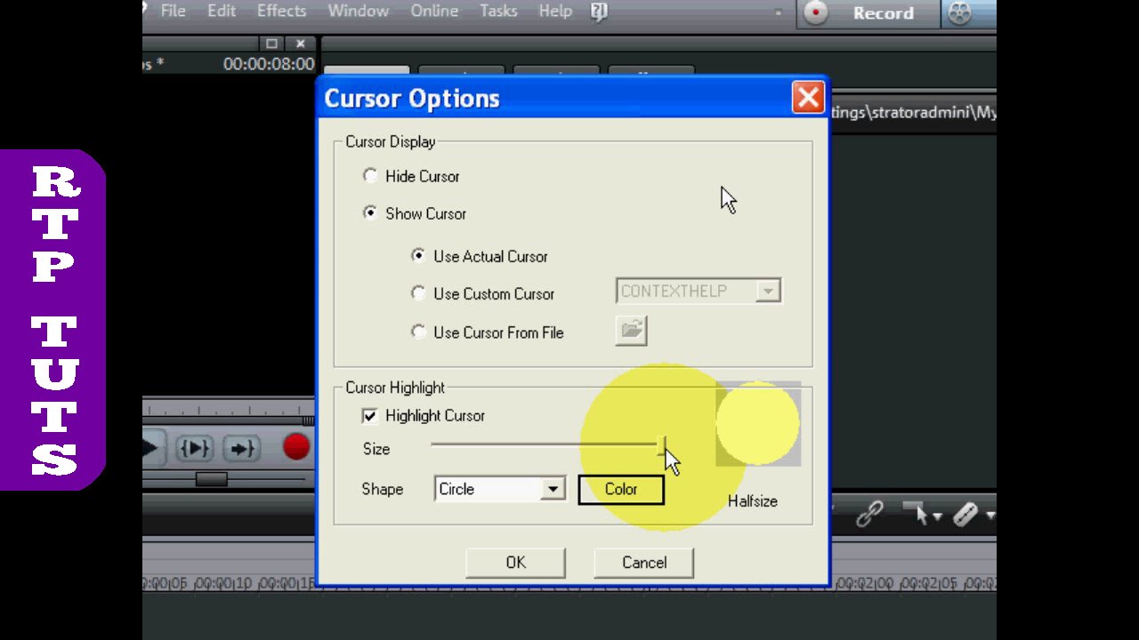The height and width of the screenshot is (640, 1139).
Task: Click the small X on the left panel
Action: point(301,44)
